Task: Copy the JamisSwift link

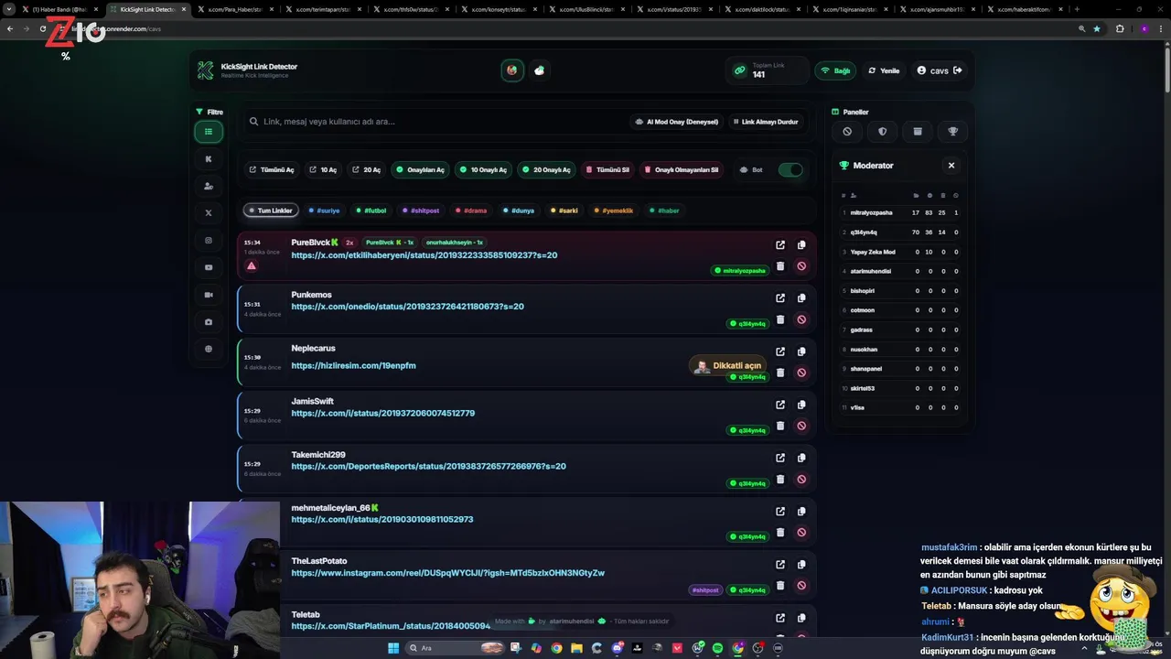Action: (801, 405)
